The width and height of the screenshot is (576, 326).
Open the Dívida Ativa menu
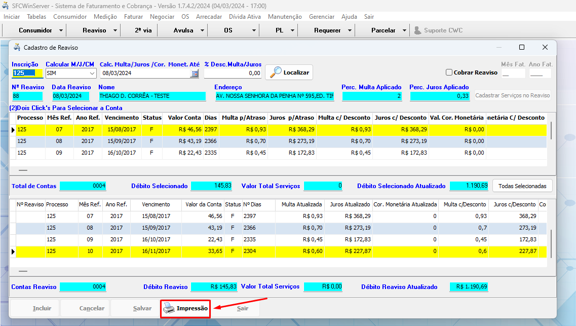pos(245,17)
